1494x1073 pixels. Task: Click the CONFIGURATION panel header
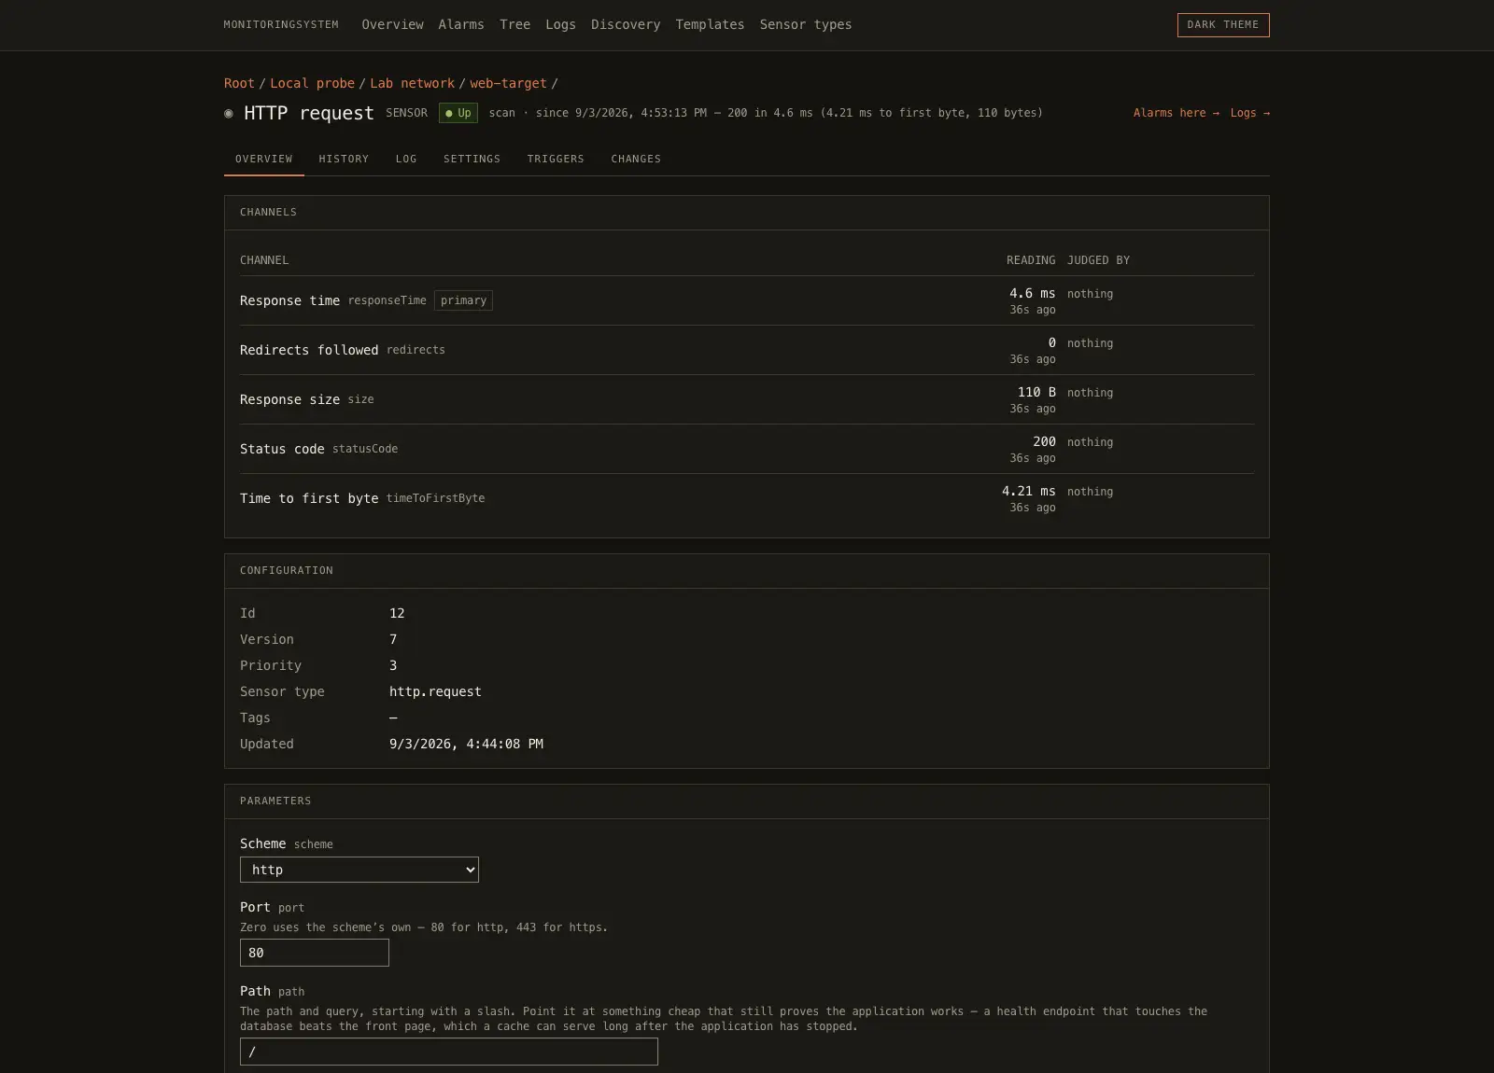(x=747, y=571)
